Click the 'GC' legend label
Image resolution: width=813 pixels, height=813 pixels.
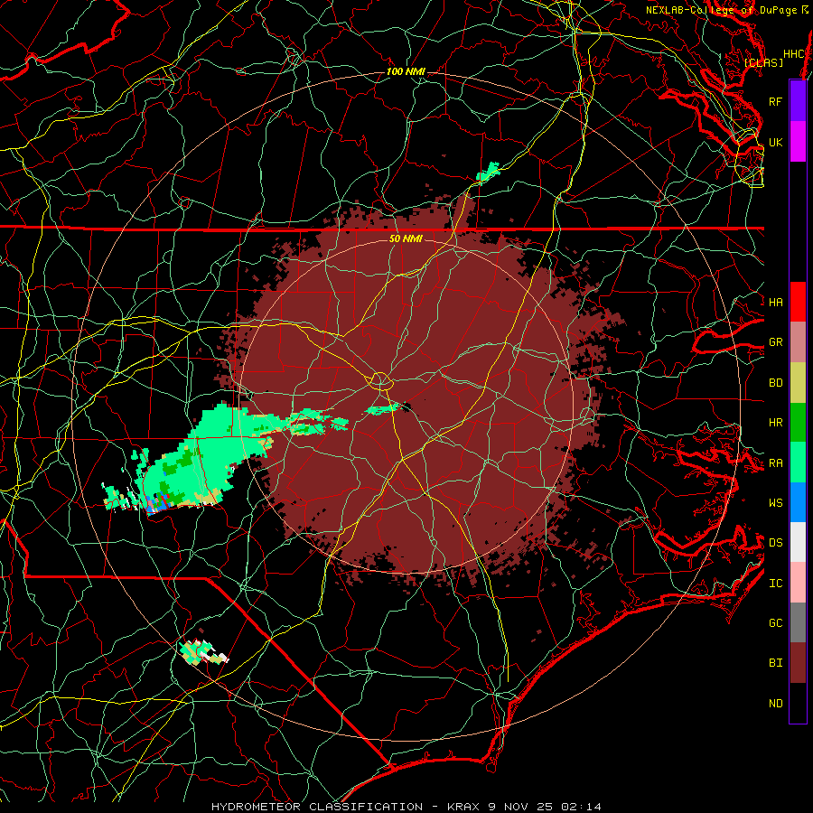coord(775,622)
